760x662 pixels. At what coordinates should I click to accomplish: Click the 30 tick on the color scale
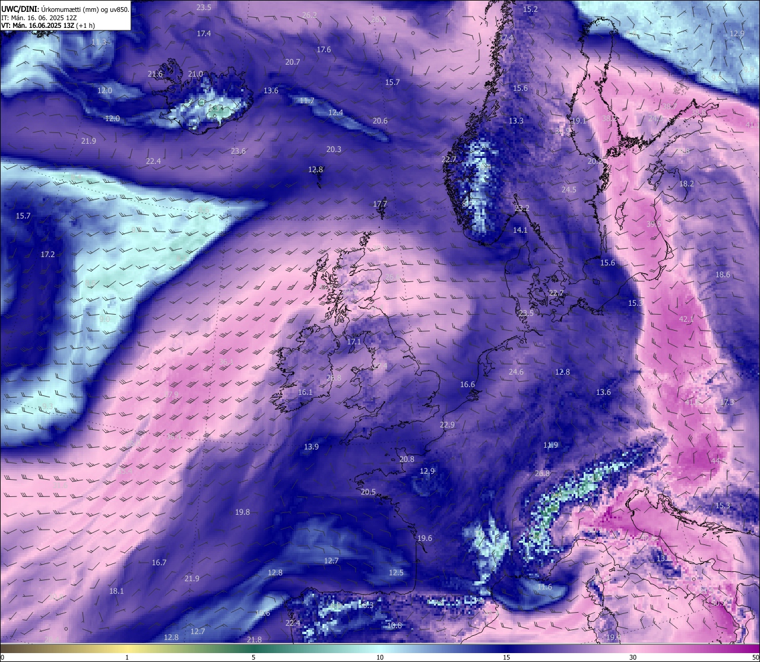633,657
